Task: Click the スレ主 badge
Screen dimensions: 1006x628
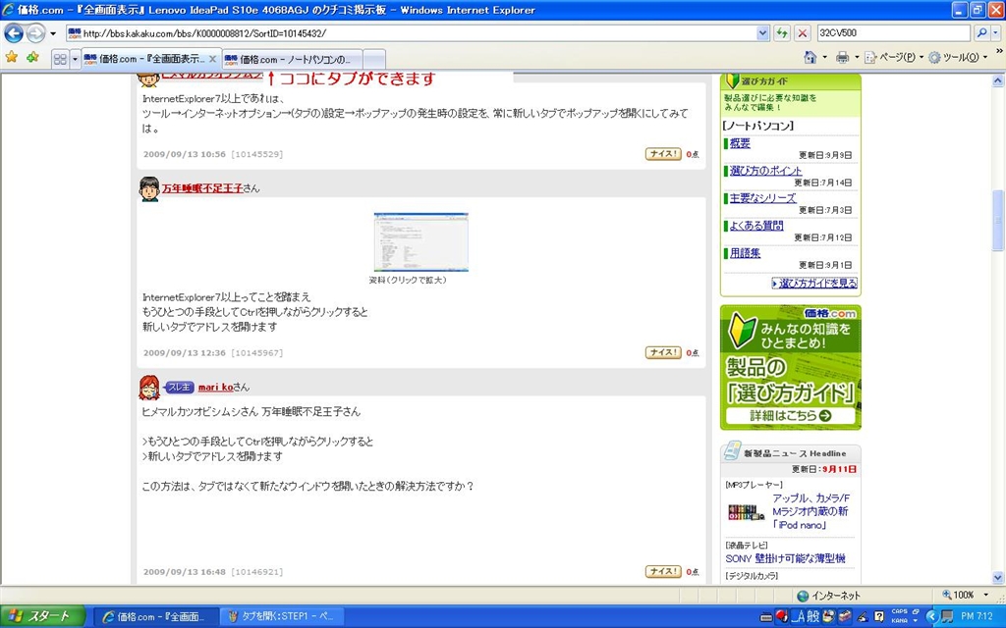Action: coord(179,387)
